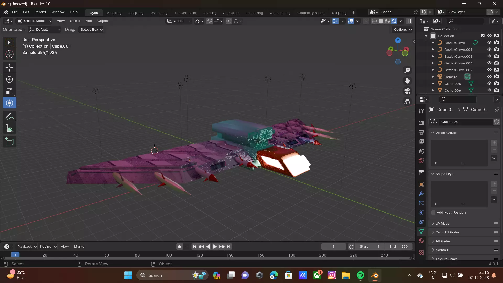The height and width of the screenshot is (283, 503).
Task: Select the Annotate tool
Action: (9, 116)
